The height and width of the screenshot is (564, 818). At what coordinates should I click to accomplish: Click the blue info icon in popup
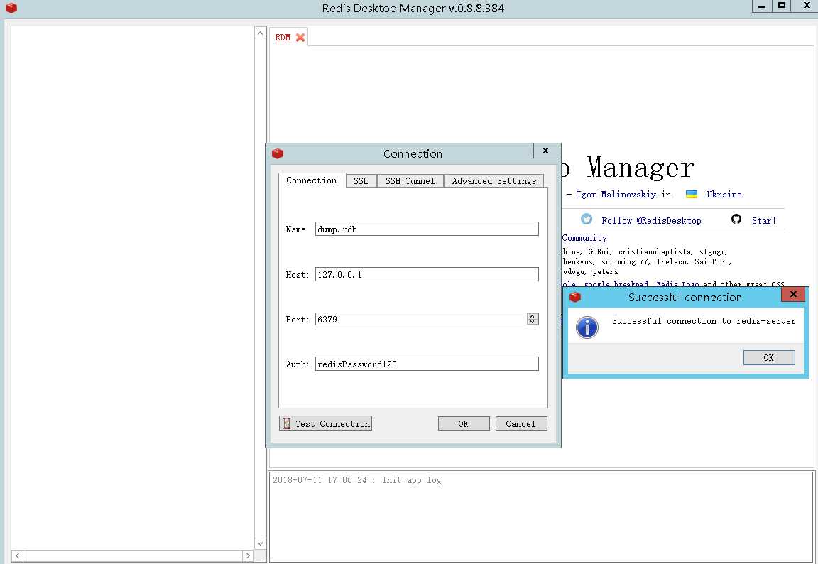(587, 327)
